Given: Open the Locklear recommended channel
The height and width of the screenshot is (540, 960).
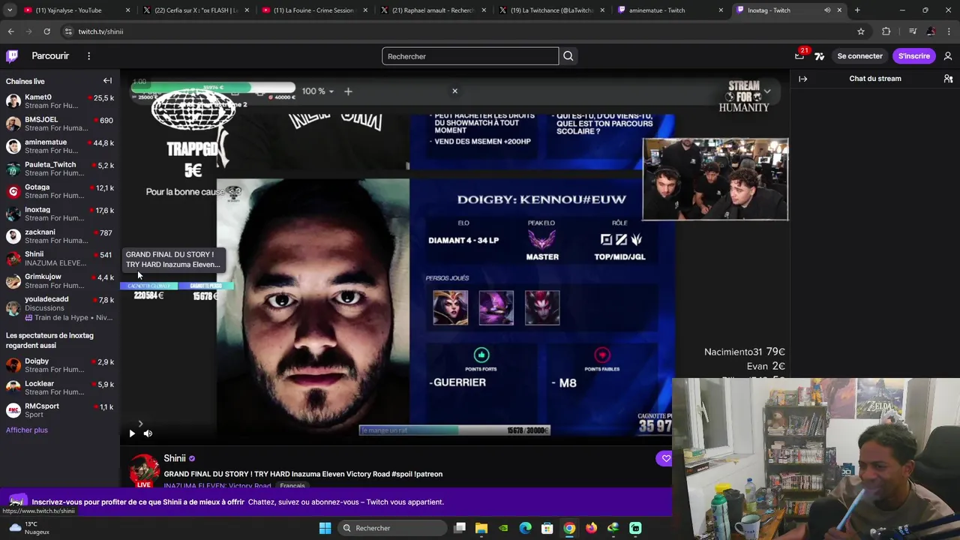Looking at the screenshot, I should (x=60, y=388).
